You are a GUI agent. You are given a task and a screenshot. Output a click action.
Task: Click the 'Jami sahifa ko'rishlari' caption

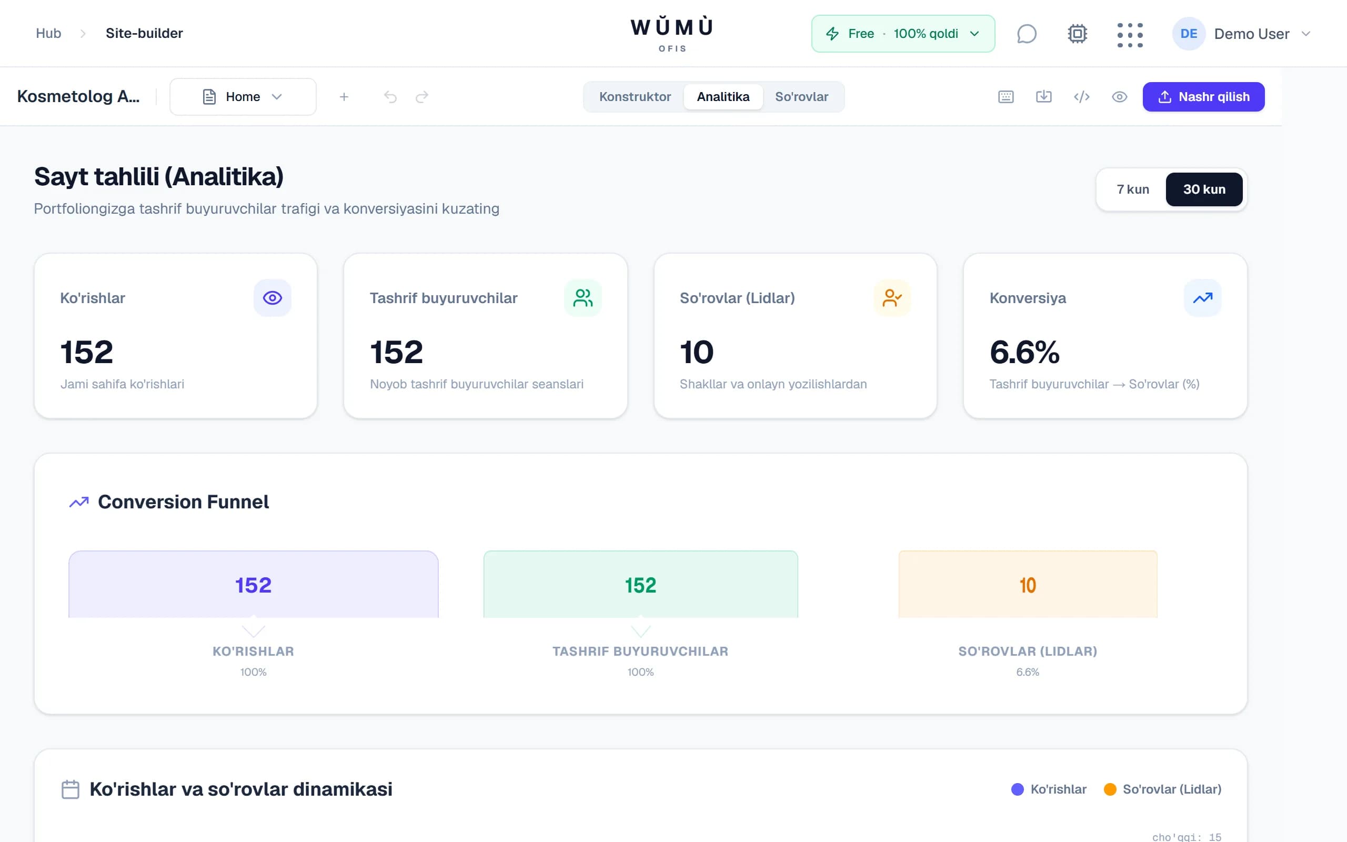[x=122, y=384]
